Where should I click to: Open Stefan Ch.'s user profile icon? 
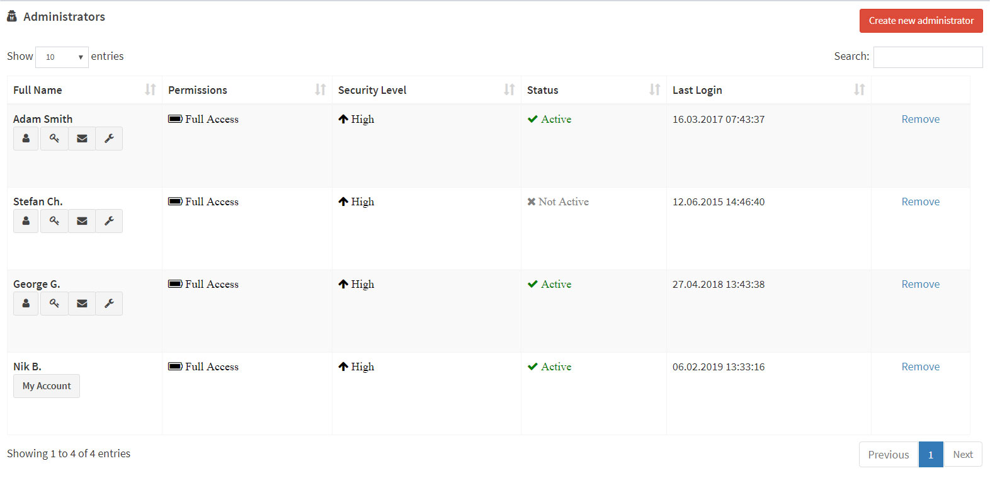click(x=26, y=221)
